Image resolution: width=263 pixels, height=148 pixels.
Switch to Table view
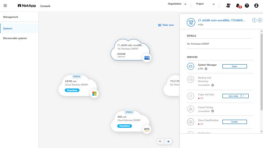[166, 25]
